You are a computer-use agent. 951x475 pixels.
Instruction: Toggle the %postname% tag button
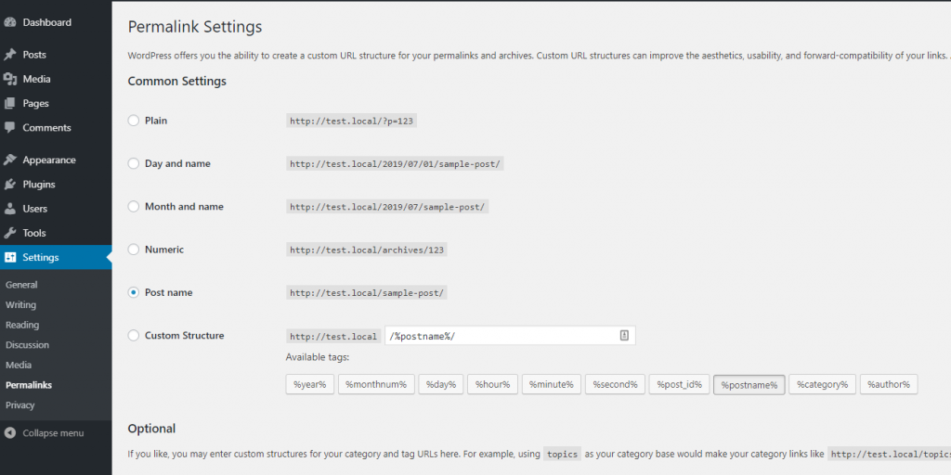[749, 384]
